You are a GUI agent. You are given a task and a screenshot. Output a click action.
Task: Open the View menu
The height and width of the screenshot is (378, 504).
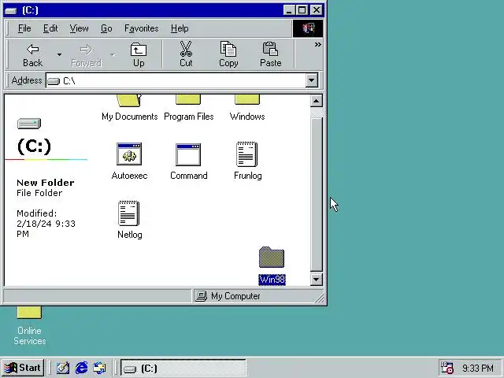tap(79, 28)
